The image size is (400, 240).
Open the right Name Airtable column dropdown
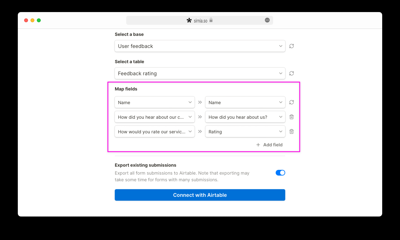pyautogui.click(x=245, y=102)
